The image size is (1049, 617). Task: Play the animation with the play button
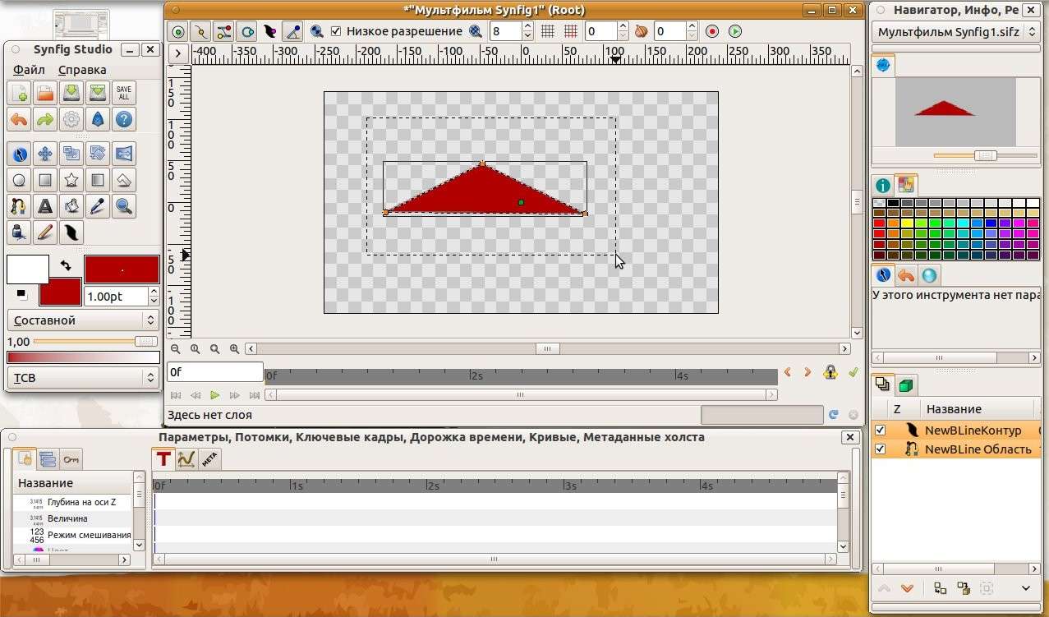214,395
